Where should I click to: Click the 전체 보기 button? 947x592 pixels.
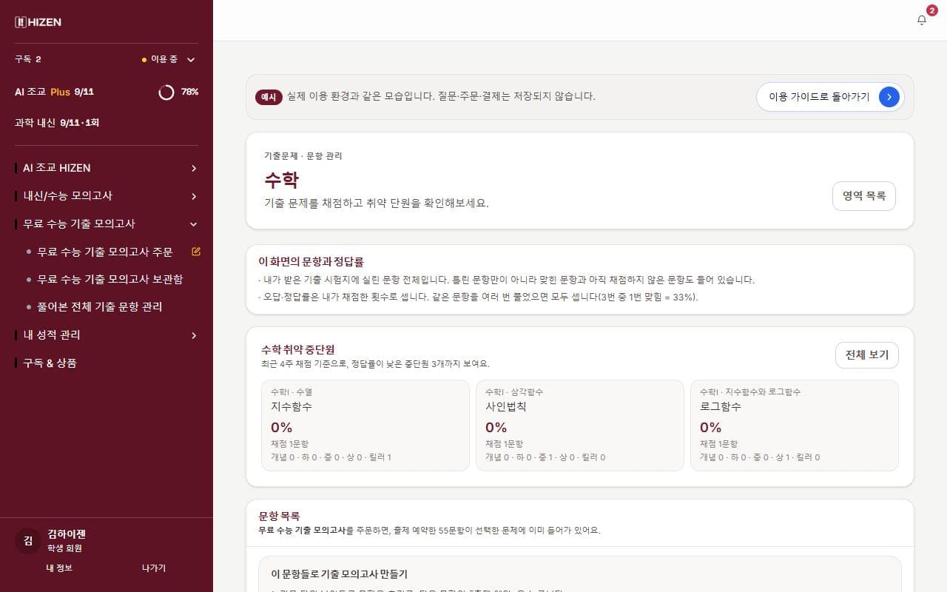[x=867, y=355]
